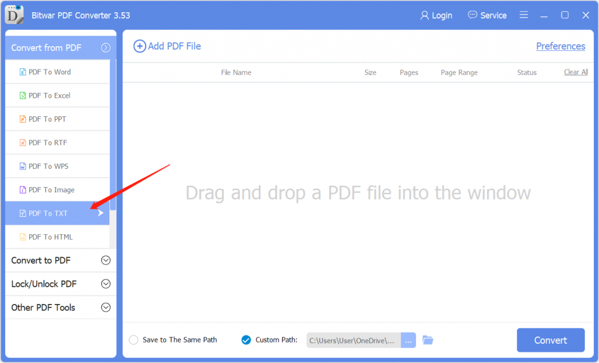Expand the Other PDF Tools section
599x363 pixels.
[105, 307]
